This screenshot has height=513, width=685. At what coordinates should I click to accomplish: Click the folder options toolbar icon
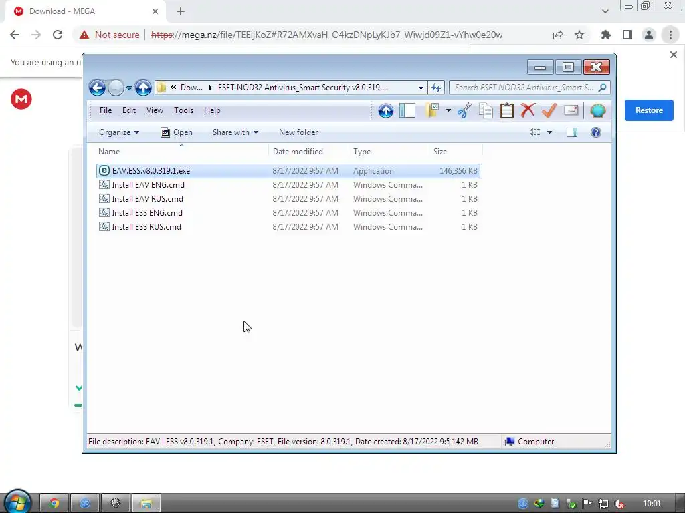point(432,110)
